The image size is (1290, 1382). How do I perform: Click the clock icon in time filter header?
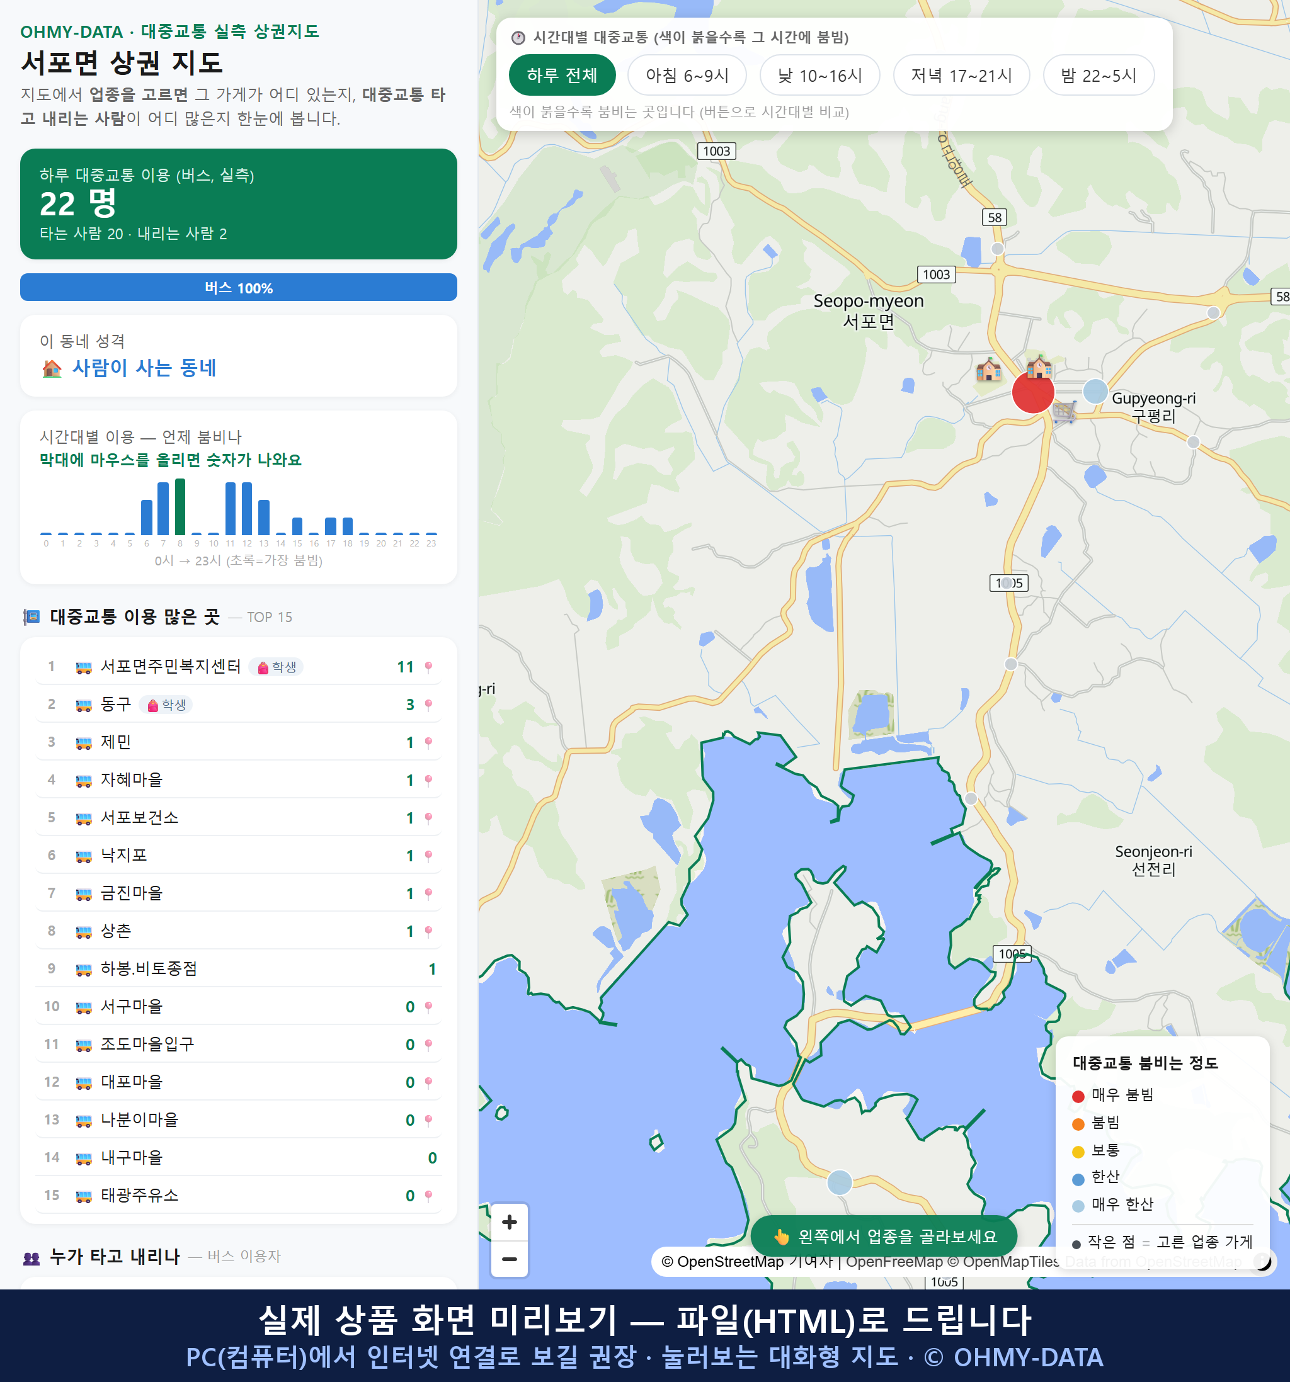518,38
